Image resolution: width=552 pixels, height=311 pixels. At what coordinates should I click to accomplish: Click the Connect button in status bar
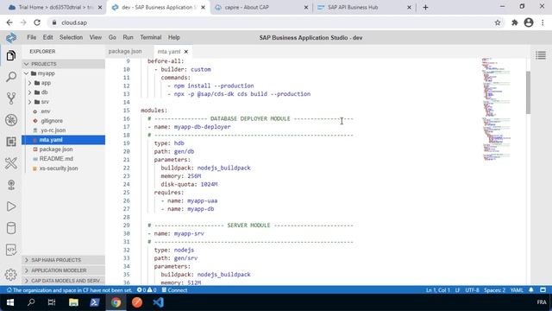[x=174, y=290]
